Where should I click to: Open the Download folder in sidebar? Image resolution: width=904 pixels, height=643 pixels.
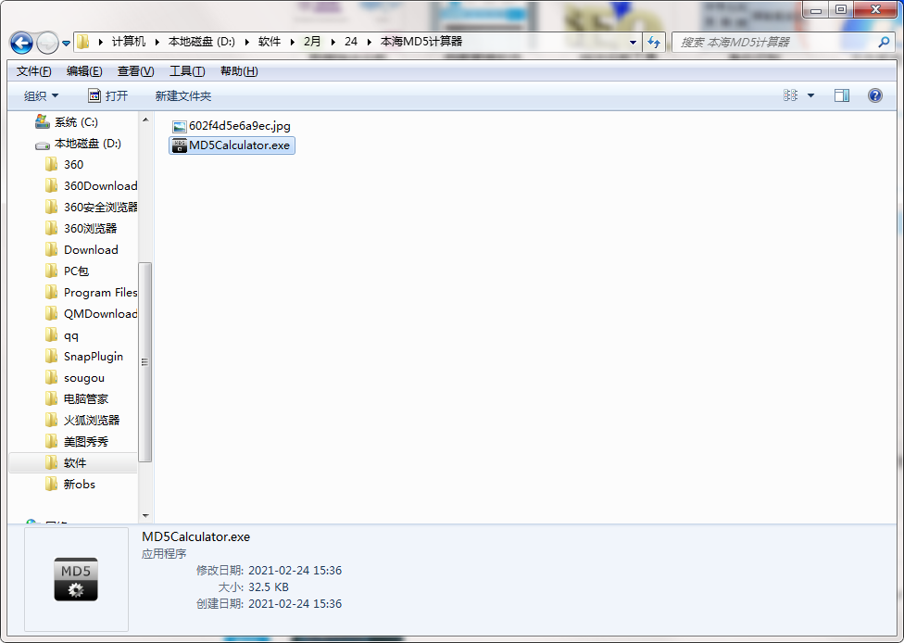tap(82, 250)
